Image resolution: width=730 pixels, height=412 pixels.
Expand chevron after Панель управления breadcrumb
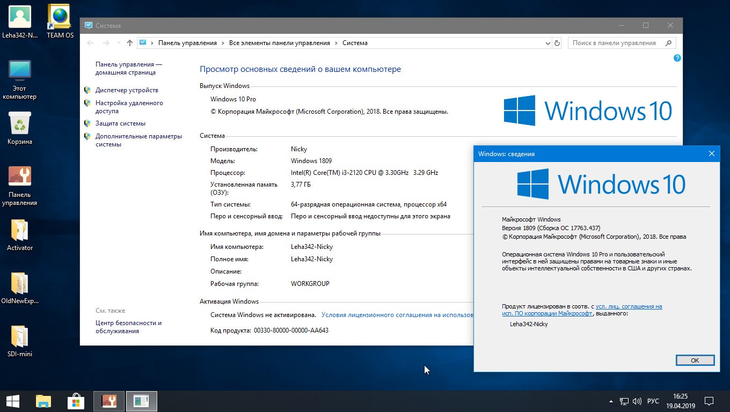click(x=223, y=43)
